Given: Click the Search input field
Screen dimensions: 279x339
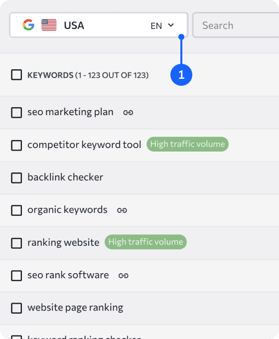Looking at the screenshot, I should pyautogui.click(x=236, y=25).
